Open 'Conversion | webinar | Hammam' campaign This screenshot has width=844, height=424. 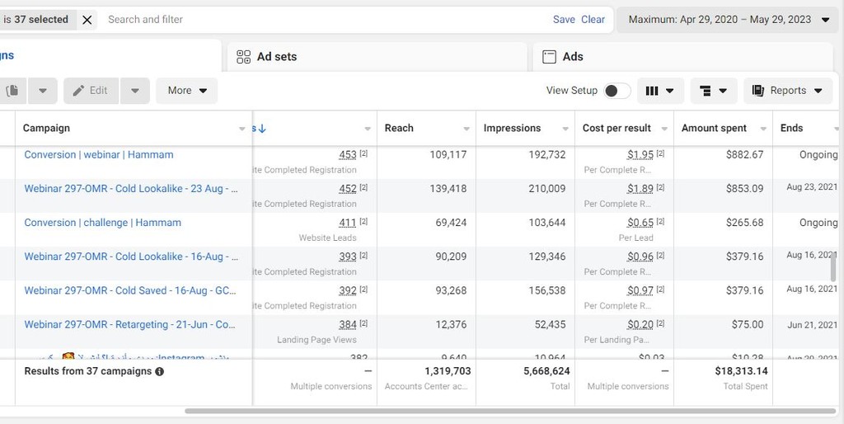[99, 155]
